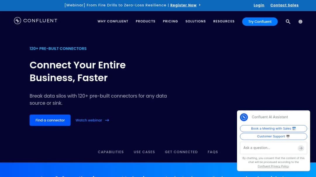This screenshot has width=316, height=177.
Task: Open the Products menu
Action: 145,21
